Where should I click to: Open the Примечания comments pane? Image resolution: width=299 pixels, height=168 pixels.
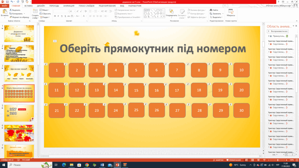click(233, 160)
